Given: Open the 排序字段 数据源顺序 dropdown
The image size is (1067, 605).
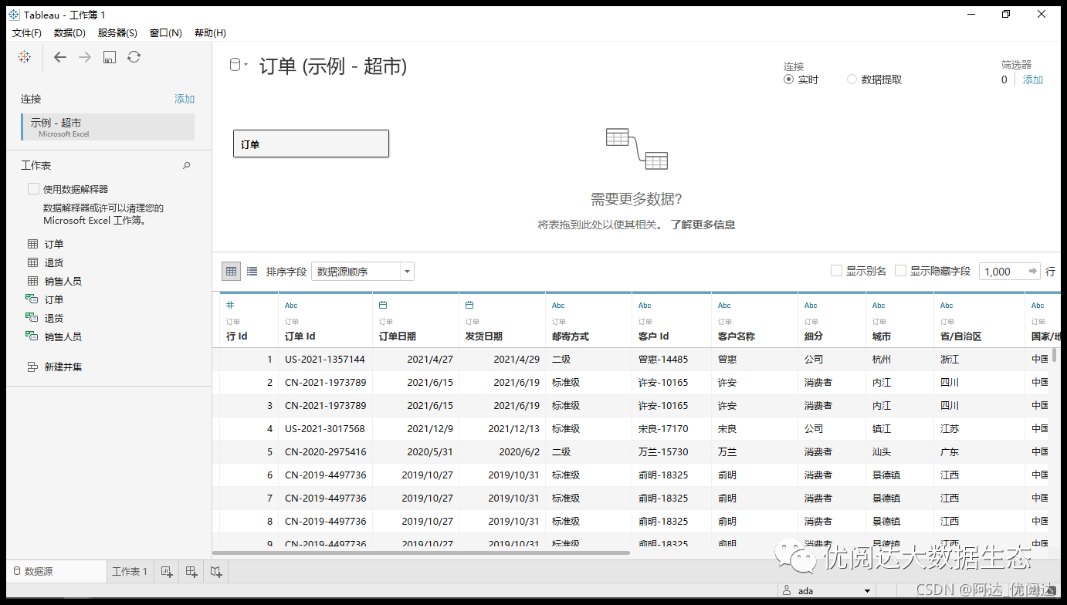Looking at the screenshot, I should click(363, 271).
